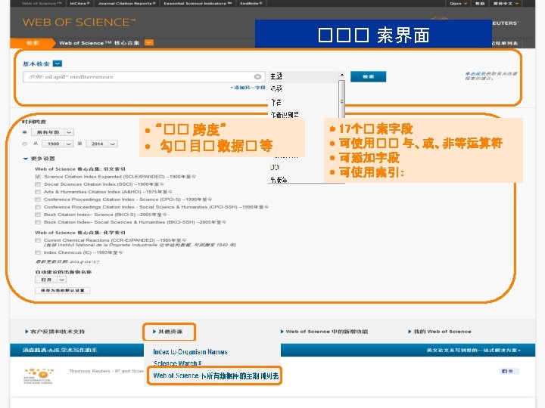This screenshot has width=545, height=408.
Task: Open Journal Citation Reports in top bar
Action: 127,4
